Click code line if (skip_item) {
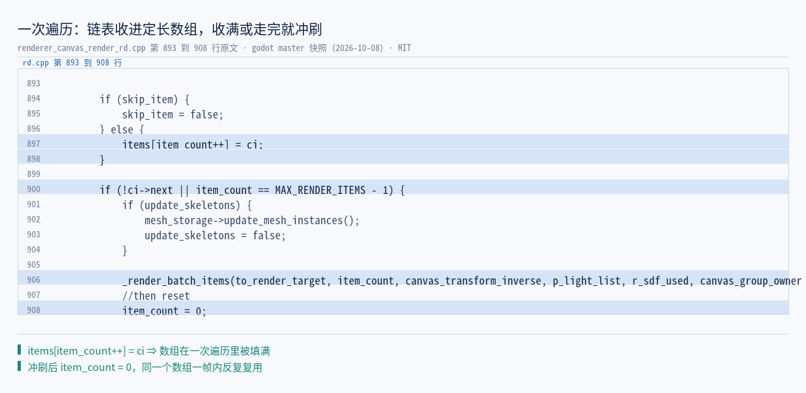This screenshot has height=393, width=806. [x=144, y=100]
